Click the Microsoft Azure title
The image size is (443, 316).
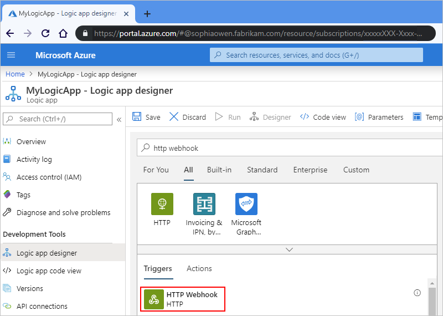pos(65,55)
